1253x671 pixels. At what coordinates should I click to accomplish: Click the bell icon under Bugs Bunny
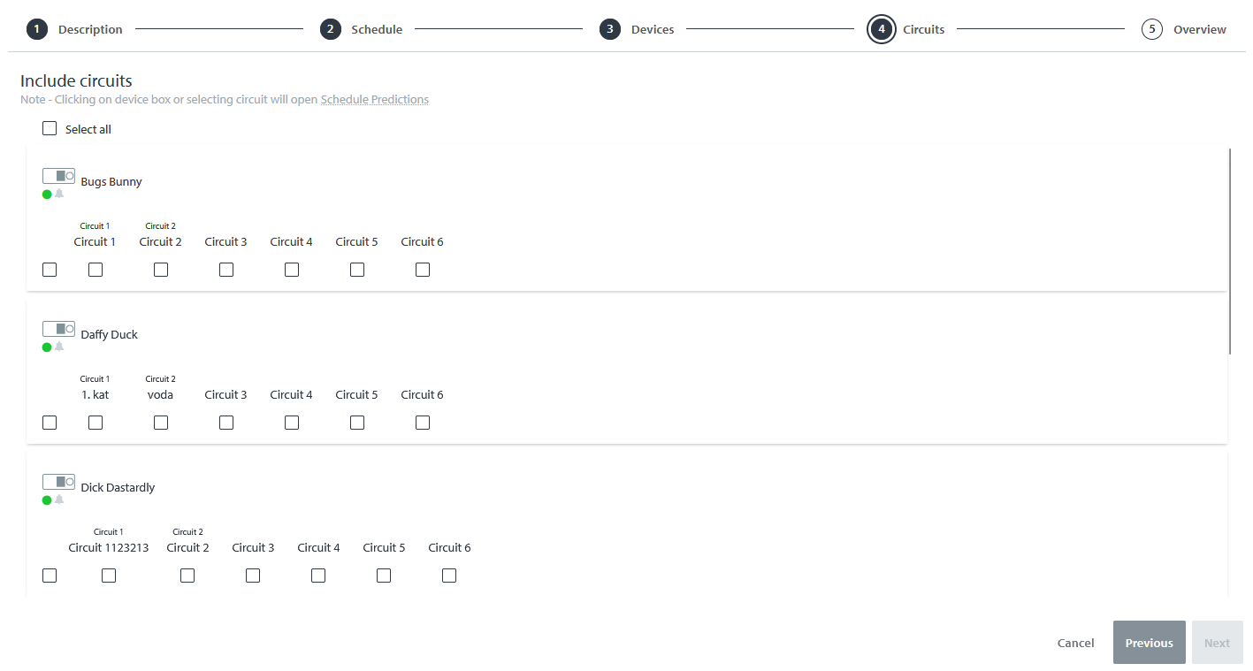pos(58,194)
